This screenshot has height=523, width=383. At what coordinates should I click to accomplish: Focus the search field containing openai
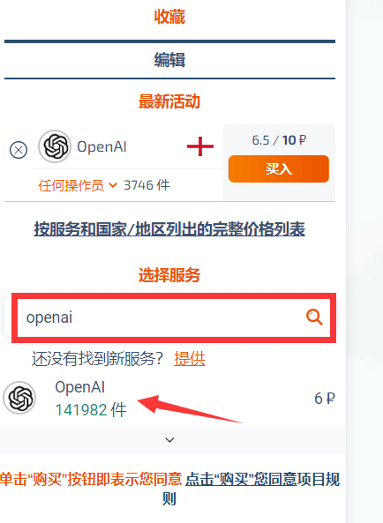[174, 318]
